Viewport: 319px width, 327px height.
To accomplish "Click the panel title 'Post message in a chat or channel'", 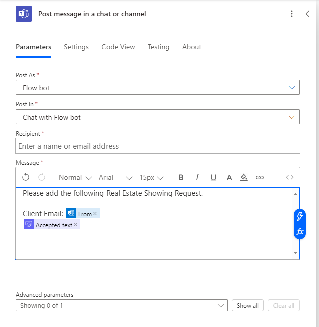I will pyautogui.click(x=92, y=14).
